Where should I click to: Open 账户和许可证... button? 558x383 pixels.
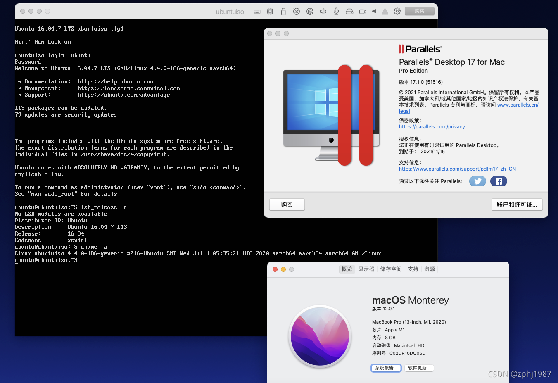(517, 205)
